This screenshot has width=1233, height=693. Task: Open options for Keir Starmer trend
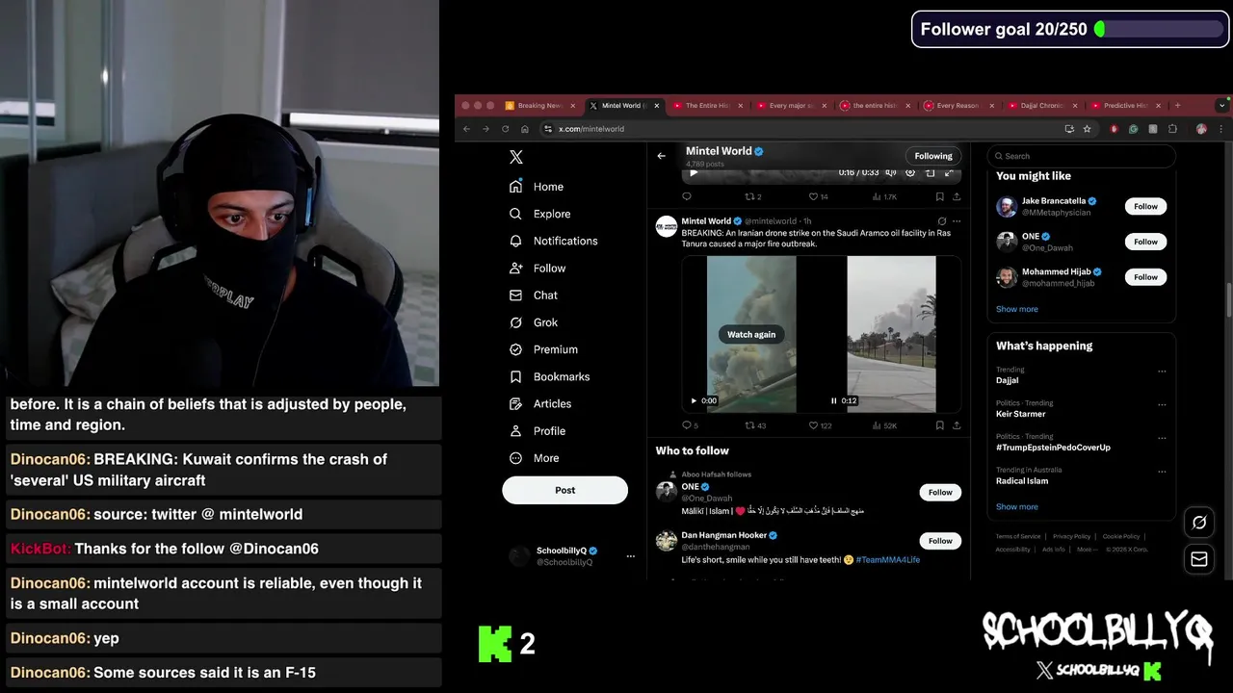(1162, 404)
